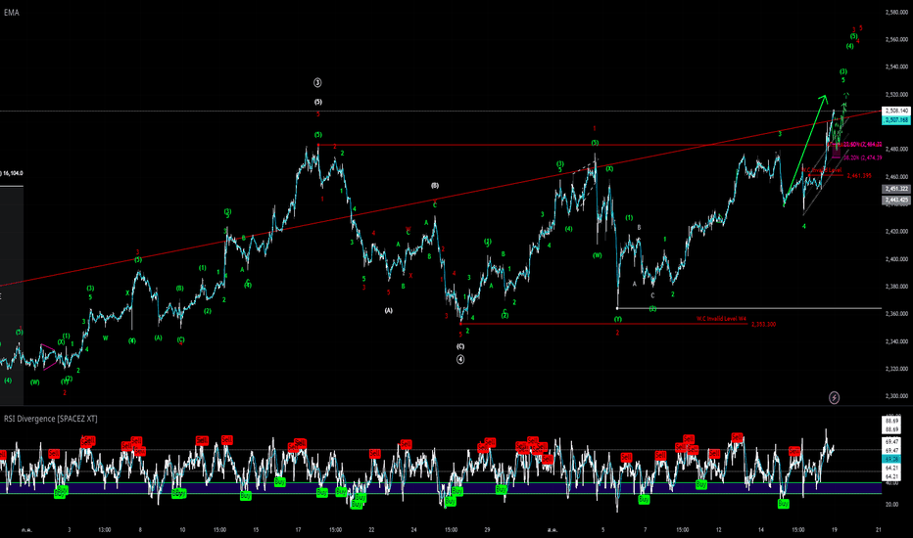
Task: Select the gray 2,443.425 price label
Action: click(x=896, y=201)
